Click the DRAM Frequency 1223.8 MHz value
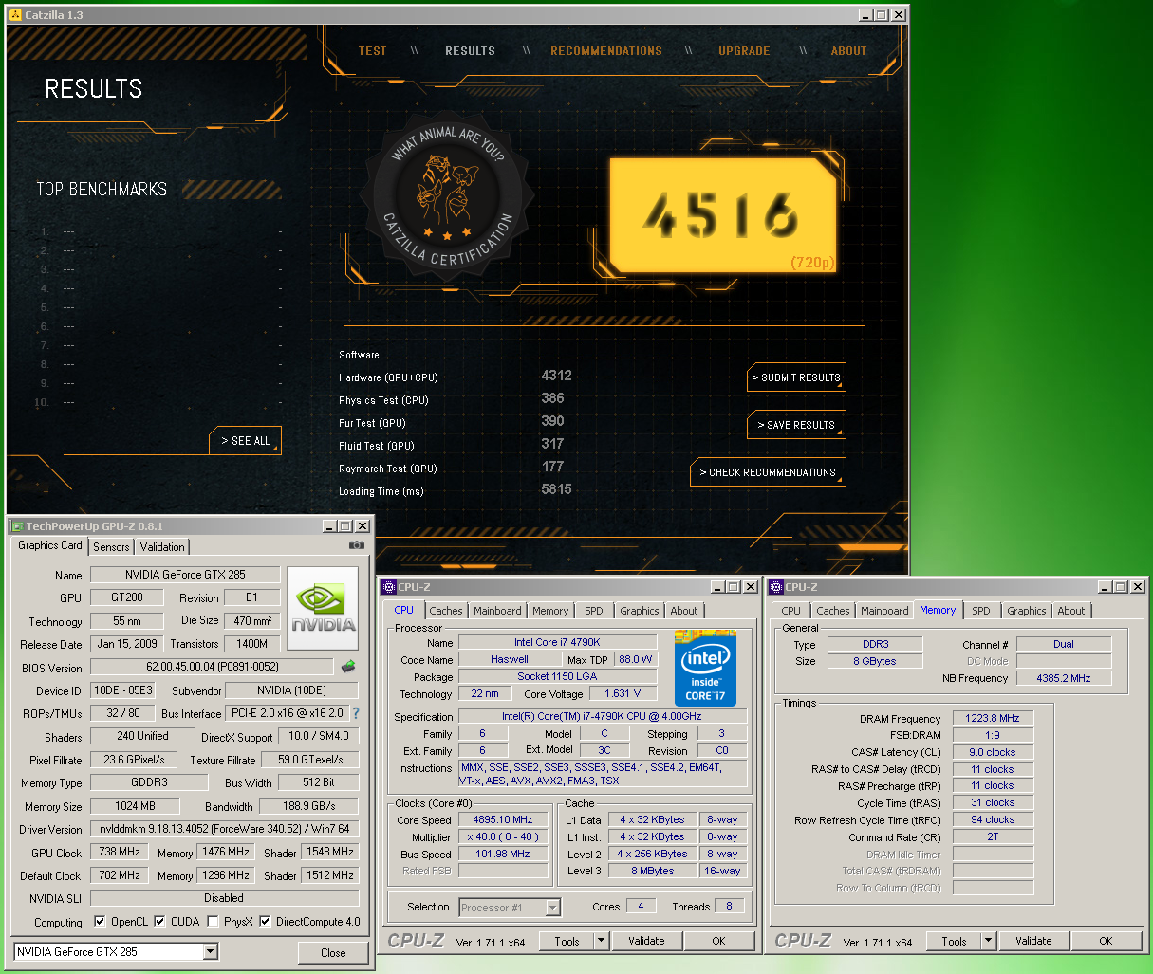Viewport: 1153px width, 974px height. [993, 718]
